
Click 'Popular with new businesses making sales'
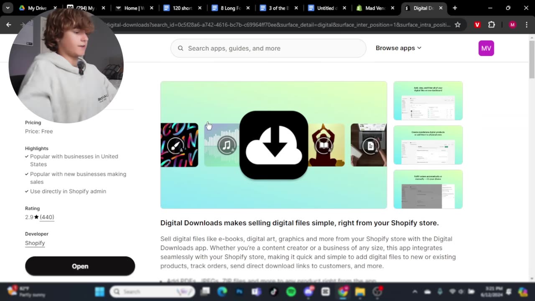point(78,178)
